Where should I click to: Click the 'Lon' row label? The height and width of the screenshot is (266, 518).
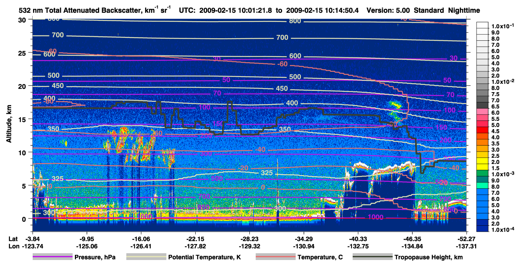(14, 246)
